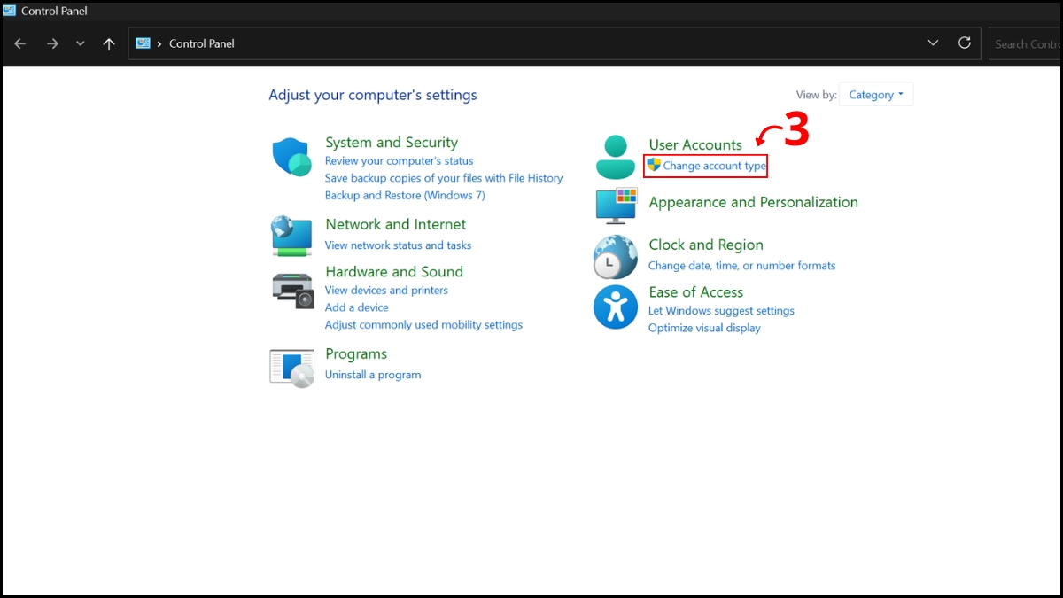Click the Appearance and Personalization monitor icon
Image resolution: width=1063 pixels, height=598 pixels.
pos(616,206)
